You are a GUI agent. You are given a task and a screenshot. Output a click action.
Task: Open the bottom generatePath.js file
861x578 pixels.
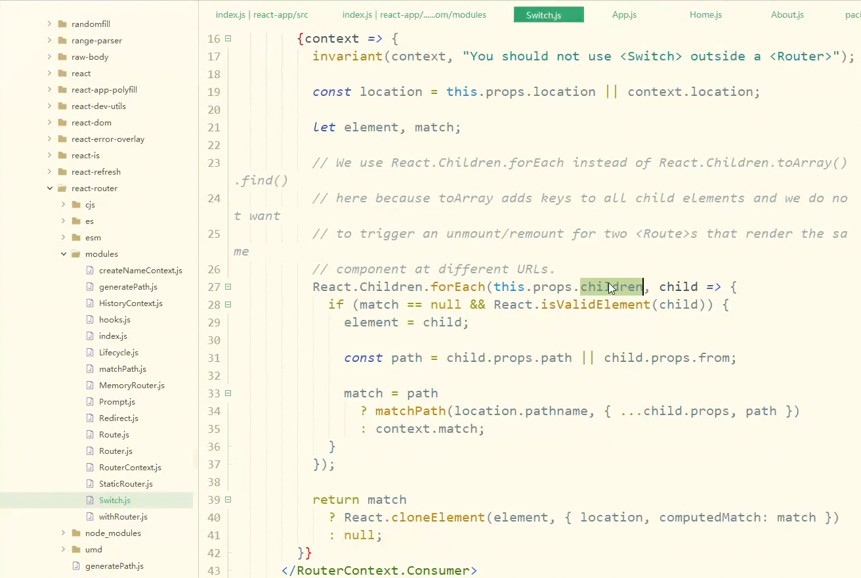[x=114, y=566]
